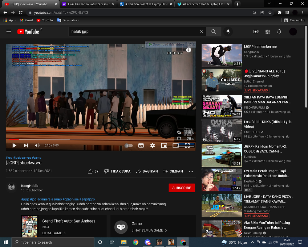This screenshot has width=308, height=247.
Task: Open the Chrome extensions puzzle icon
Action: click(x=279, y=13)
